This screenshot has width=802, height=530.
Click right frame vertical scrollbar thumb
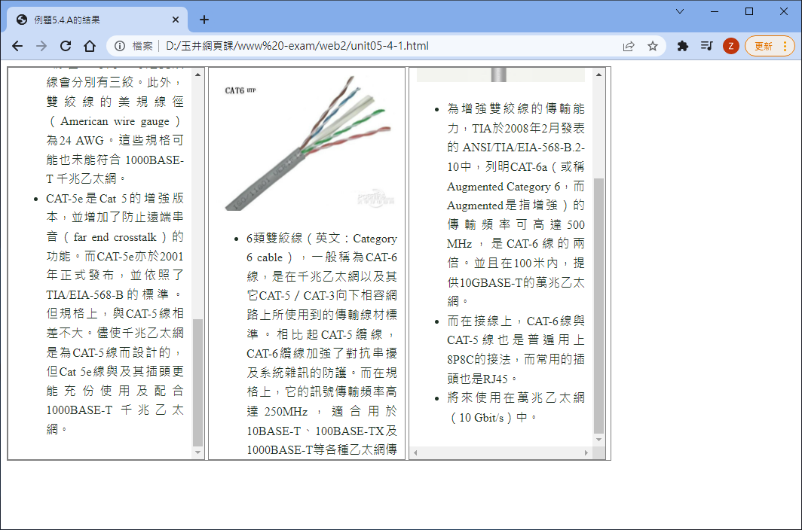pos(599,301)
